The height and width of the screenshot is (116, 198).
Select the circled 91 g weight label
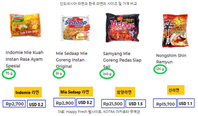pyautogui.click(x=59, y=74)
